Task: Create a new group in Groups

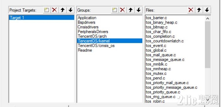Action: pyautogui.click(x=115, y=10)
